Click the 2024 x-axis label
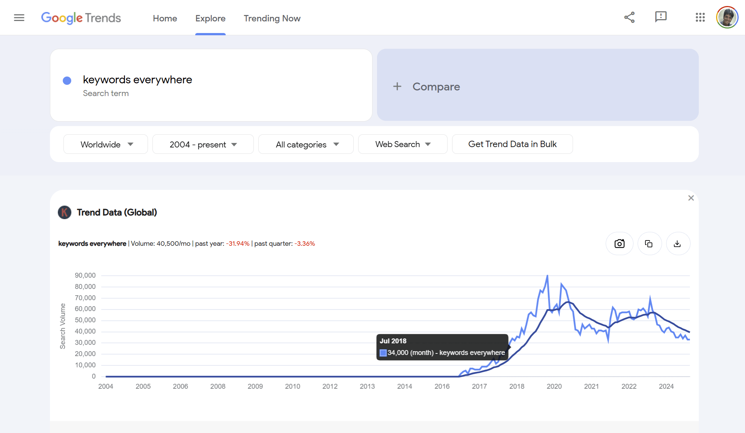 click(666, 386)
